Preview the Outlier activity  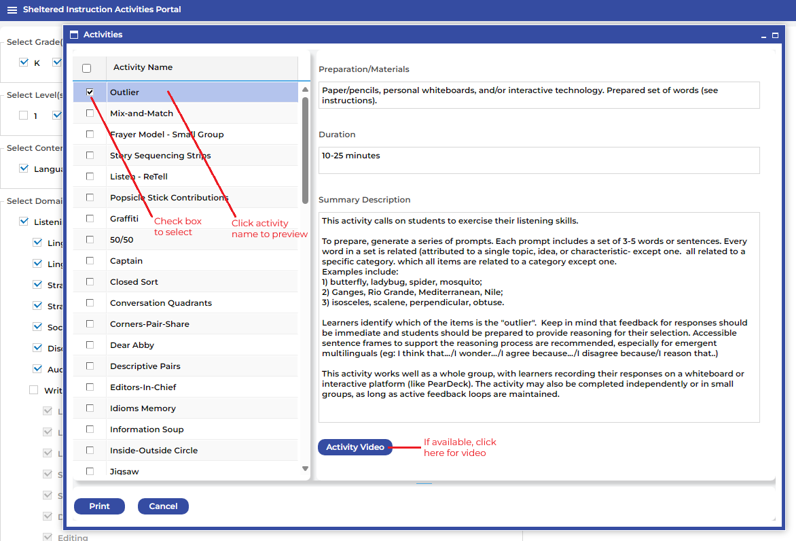coord(124,92)
